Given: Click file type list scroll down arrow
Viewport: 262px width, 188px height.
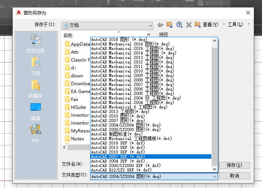Looking at the screenshot, I should 215,169.
